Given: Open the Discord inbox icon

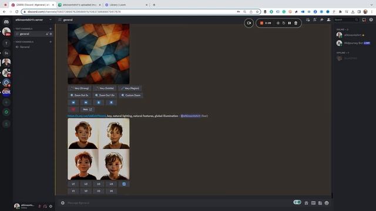Looking at the screenshot, I should (x=364, y=20).
